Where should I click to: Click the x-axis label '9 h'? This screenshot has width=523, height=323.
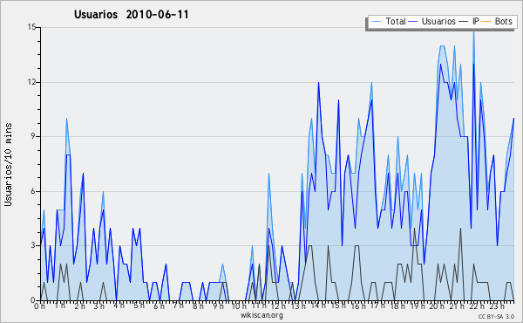click(x=218, y=306)
